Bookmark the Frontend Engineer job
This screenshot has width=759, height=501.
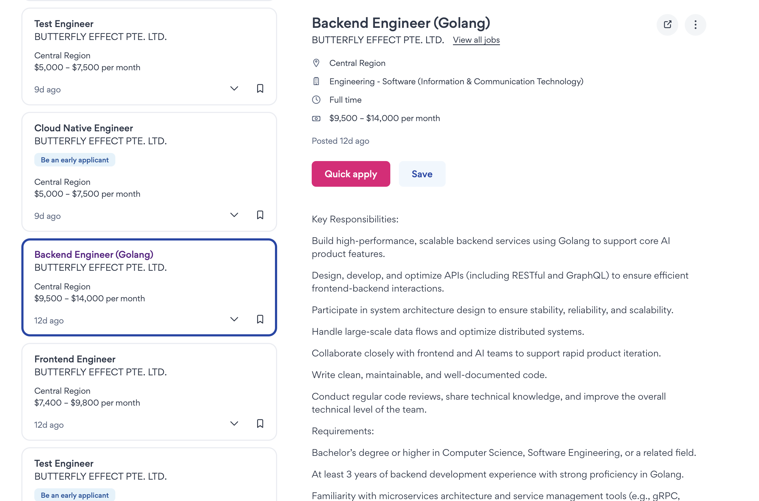(260, 424)
